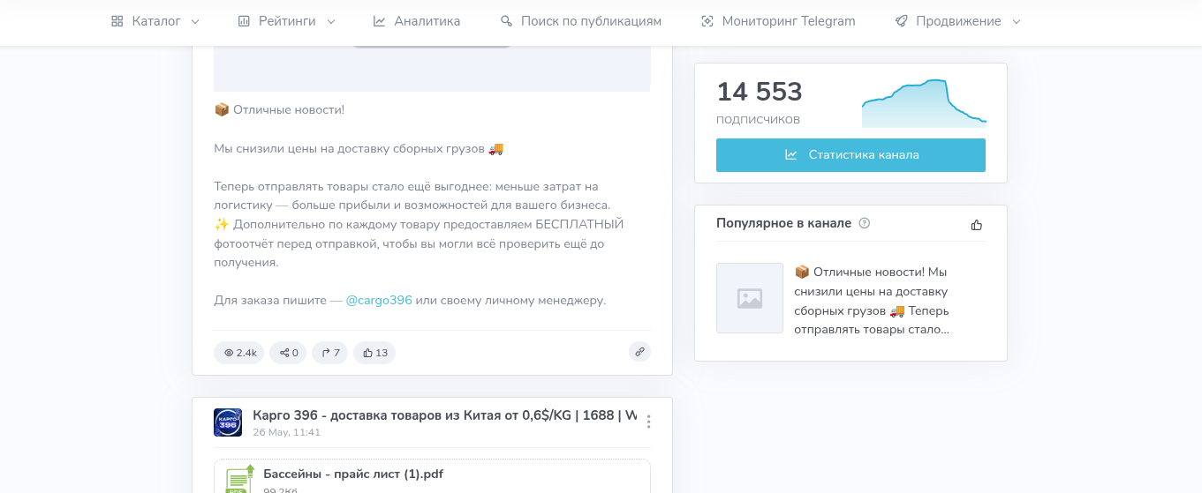Click the thumbs-up icon in Популярное в канале
1202x493 pixels.
coord(977,224)
